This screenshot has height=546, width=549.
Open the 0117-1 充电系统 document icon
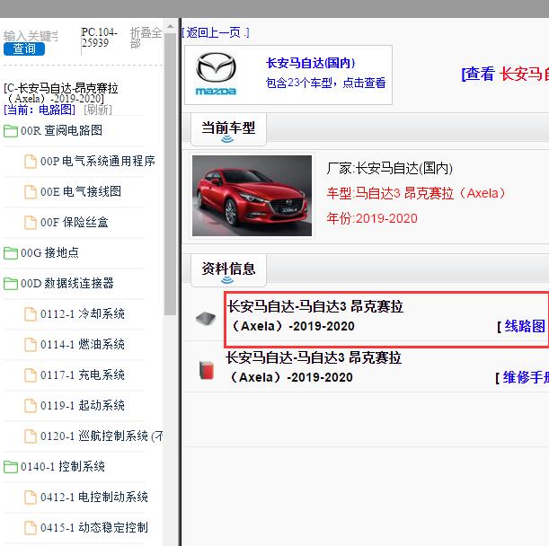(31, 375)
